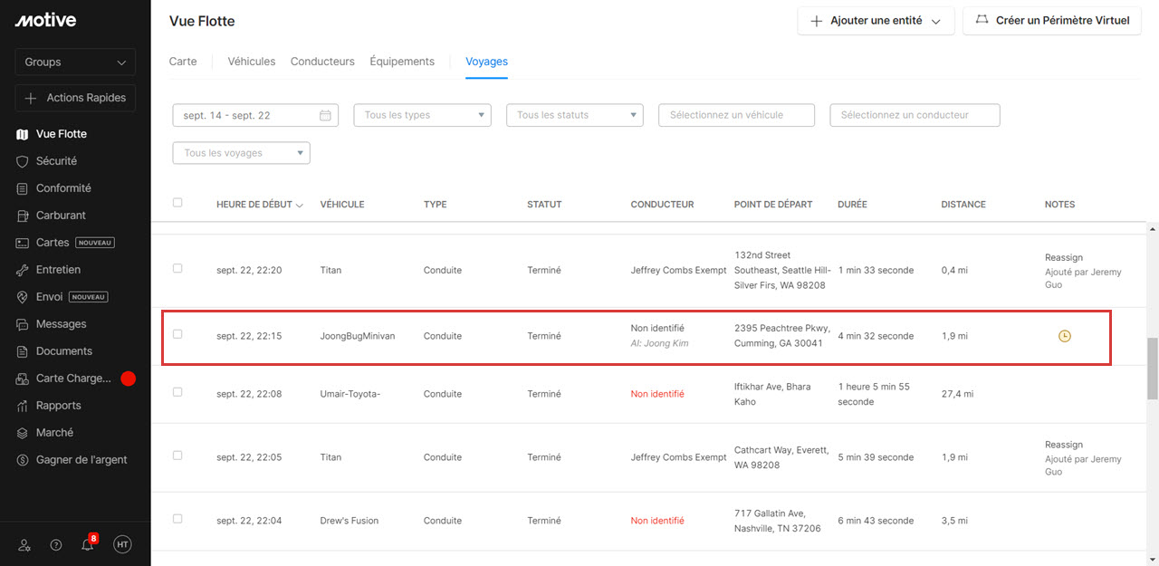
Task: Open admin settings icon at sidebar bottom
Action: click(24, 544)
